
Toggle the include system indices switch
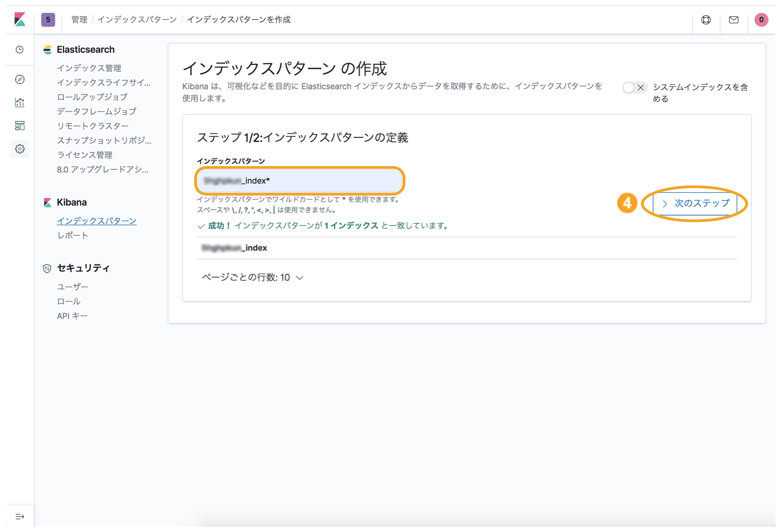click(634, 88)
